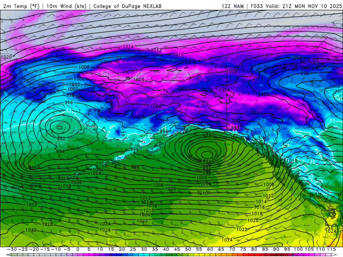Screen dimensions: 343x257
Task: Click the -30 value on the temperature scale
Action: pyautogui.click(x=12, y=249)
